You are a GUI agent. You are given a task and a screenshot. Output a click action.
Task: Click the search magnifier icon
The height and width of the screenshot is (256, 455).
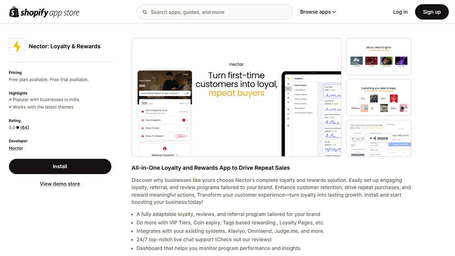pyautogui.click(x=145, y=12)
